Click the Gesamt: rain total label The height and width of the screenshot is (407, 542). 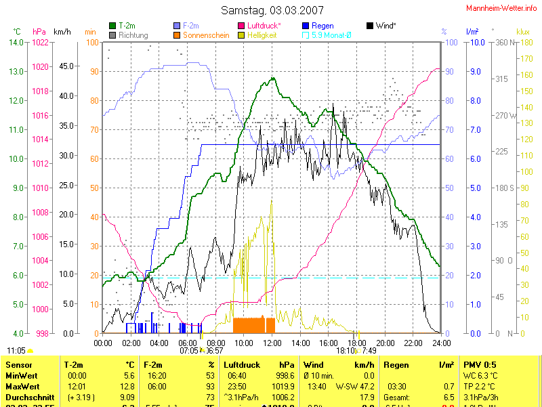[396, 398]
